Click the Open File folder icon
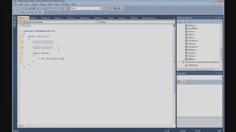Image resolution: width=236 pixels, height=132 pixels. click(x=26, y=8)
